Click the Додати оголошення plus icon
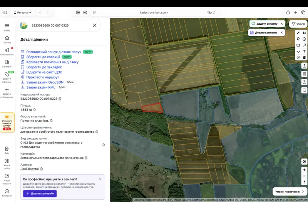The height and width of the screenshot is (202, 308). [7, 89]
